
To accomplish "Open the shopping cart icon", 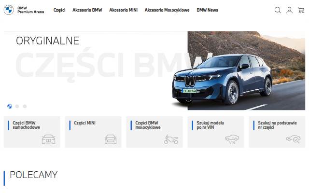I will coord(301,10).
